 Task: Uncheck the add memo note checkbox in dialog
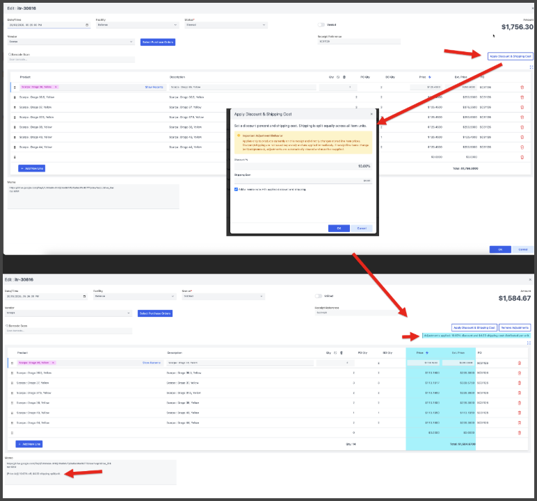pos(236,189)
